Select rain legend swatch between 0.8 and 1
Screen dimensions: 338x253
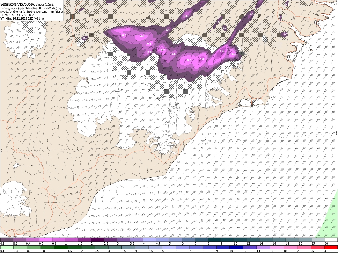(x=47, y=247)
